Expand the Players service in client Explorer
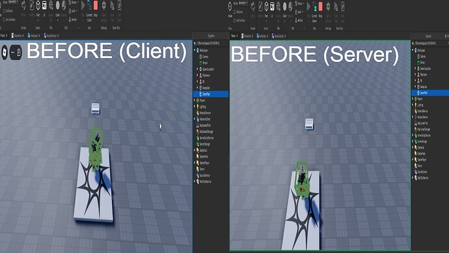This screenshot has width=449, height=253. (x=195, y=100)
